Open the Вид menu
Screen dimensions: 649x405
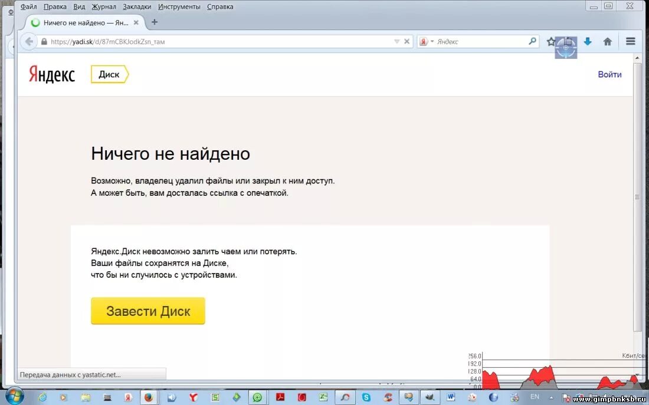[x=79, y=6]
